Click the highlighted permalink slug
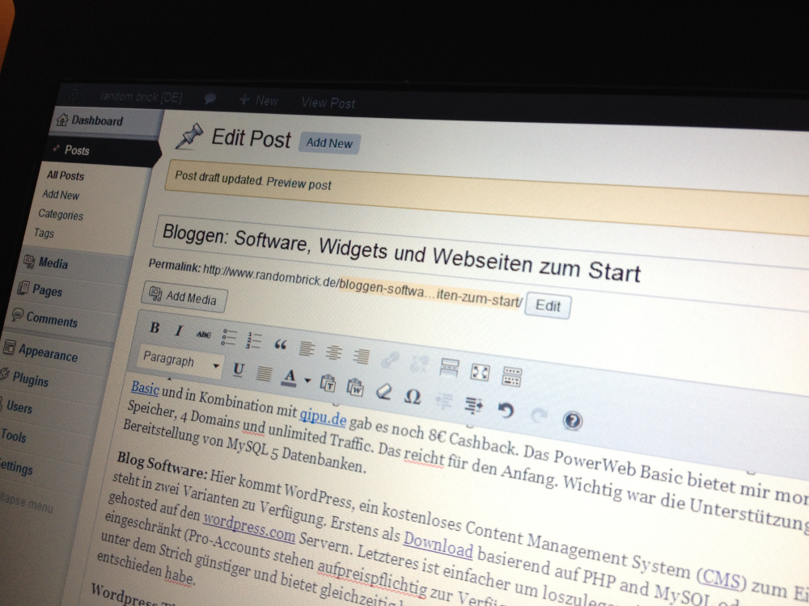This screenshot has height=606, width=809. (431, 292)
